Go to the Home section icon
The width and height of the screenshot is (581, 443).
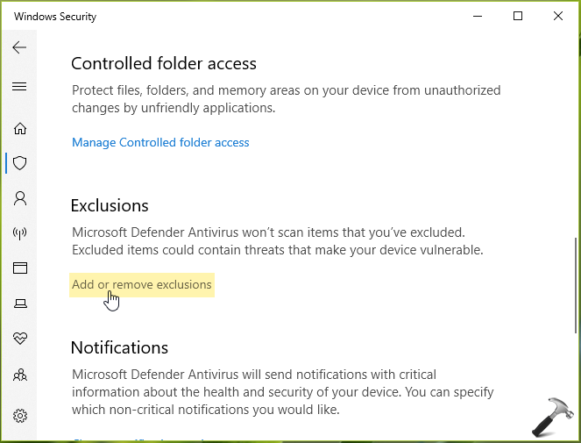[19, 128]
